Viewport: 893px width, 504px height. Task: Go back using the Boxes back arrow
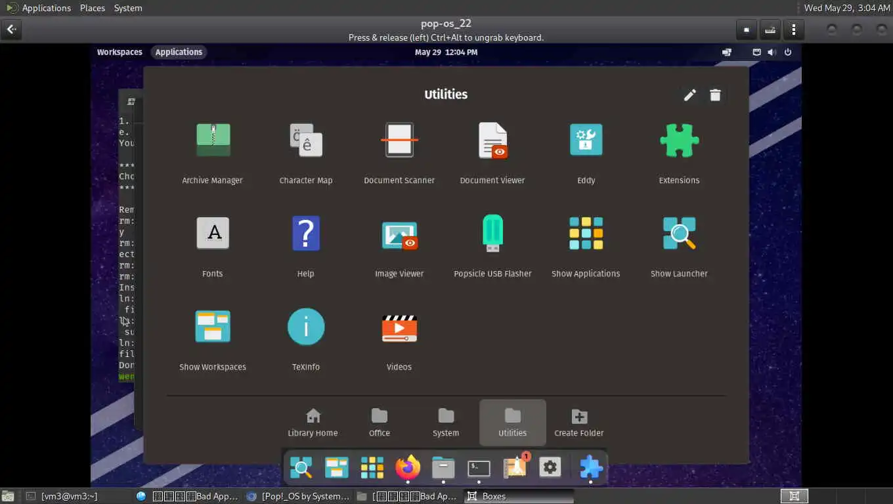pyautogui.click(x=12, y=30)
